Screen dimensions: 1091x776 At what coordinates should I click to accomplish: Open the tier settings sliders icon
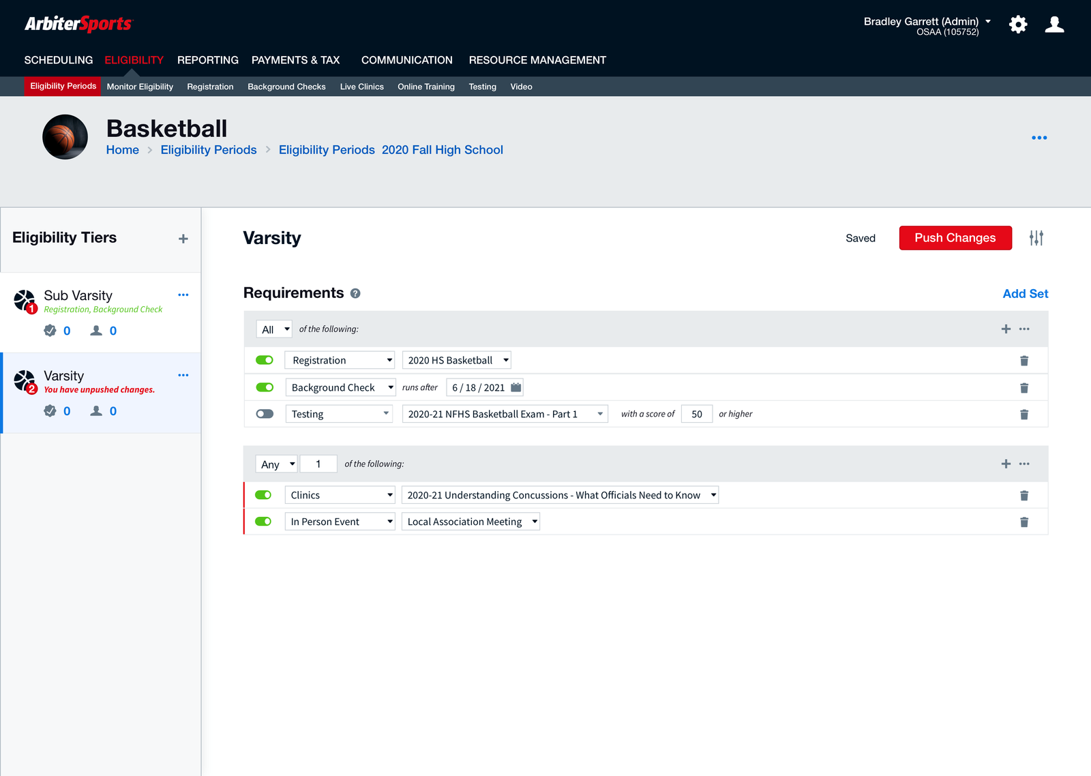click(x=1036, y=238)
